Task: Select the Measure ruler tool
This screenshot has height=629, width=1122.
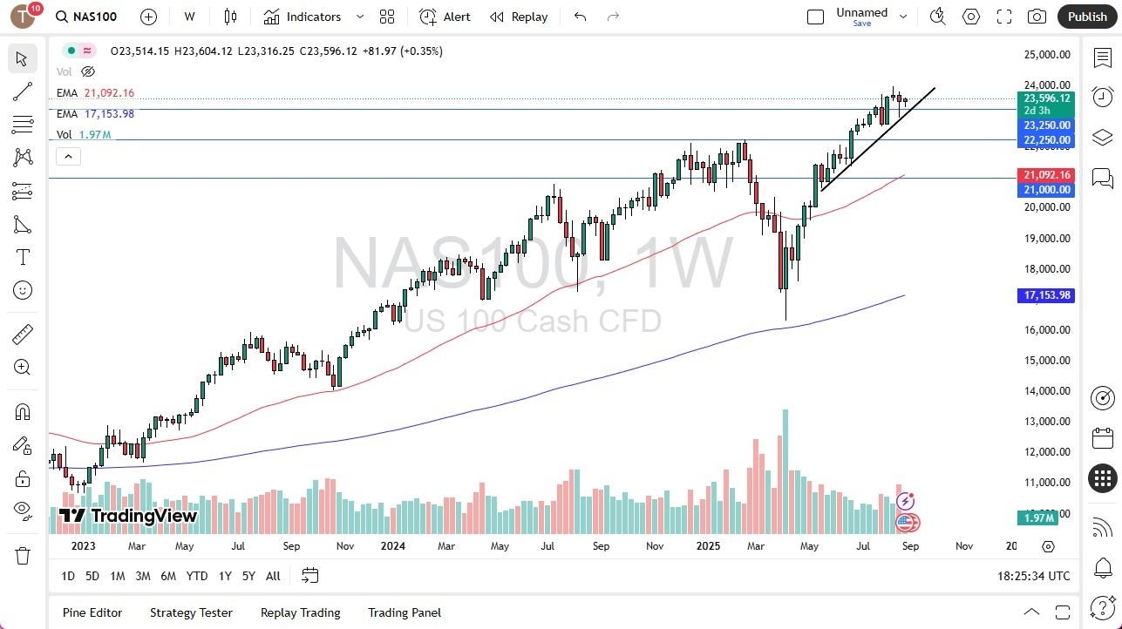Action: click(x=22, y=334)
